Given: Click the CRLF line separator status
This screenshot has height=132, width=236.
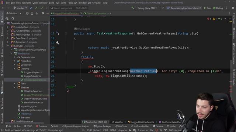Looking at the screenshot, I should pyautogui.click(x=106, y=130).
